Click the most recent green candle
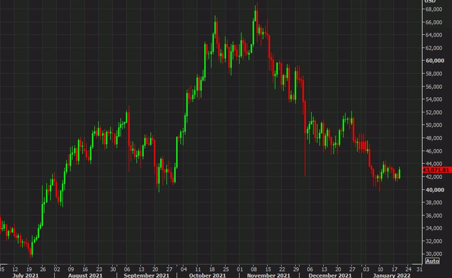The width and height of the screenshot is (452, 278). [399, 173]
